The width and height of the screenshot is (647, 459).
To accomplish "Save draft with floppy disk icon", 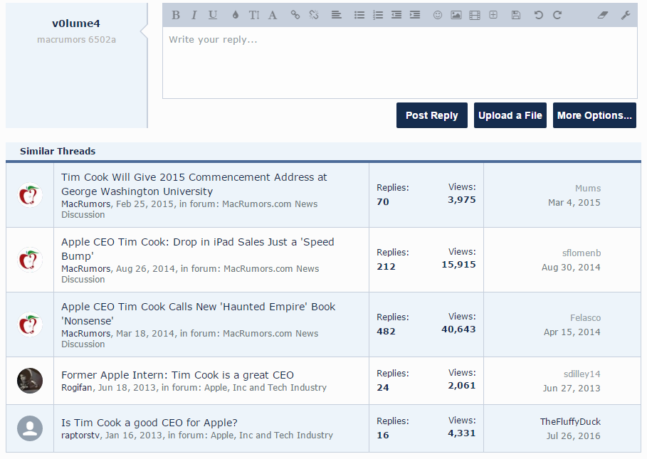I will [516, 15].
